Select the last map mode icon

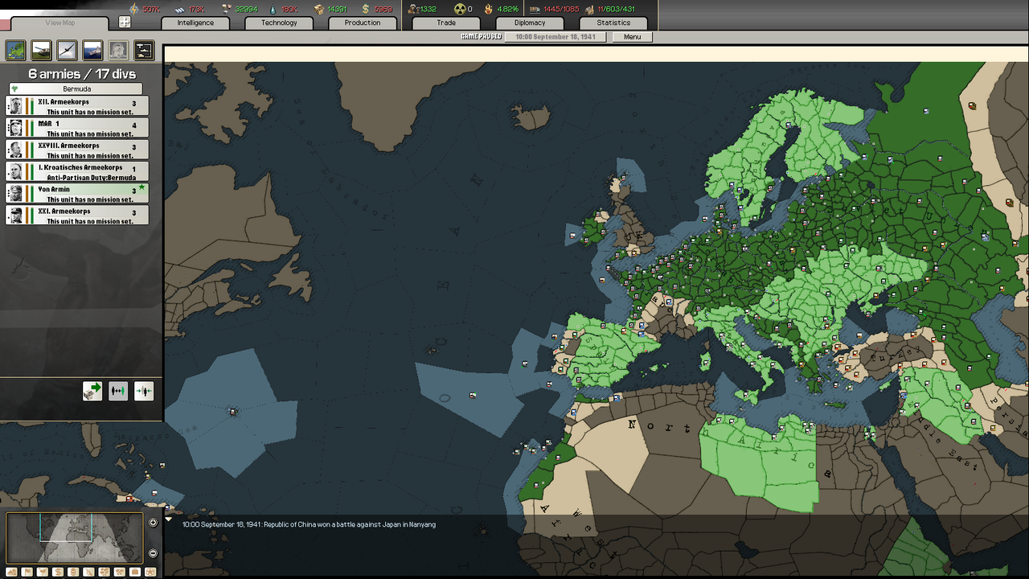click(150, 572)
